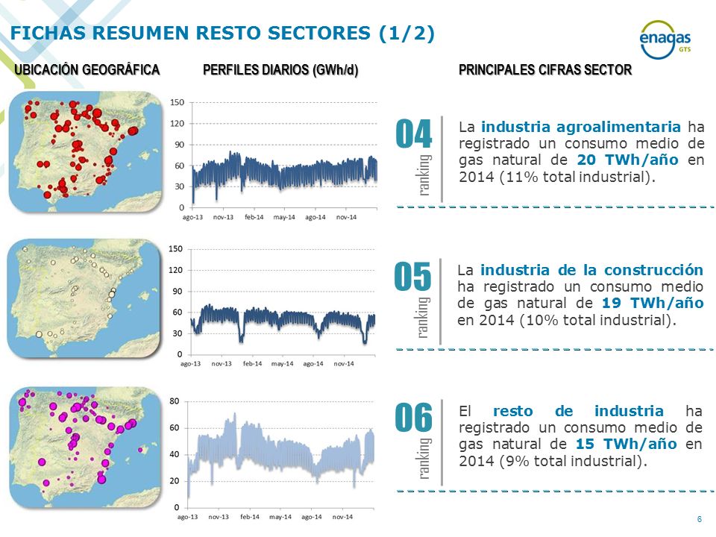Screen dimensions: 716x537
Task: Click the '150' axis label on first chart
Action: click(x=178, y=102)
